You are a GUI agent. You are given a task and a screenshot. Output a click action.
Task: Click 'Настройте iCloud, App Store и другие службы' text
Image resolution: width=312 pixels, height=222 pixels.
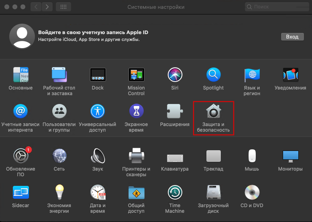89,39
